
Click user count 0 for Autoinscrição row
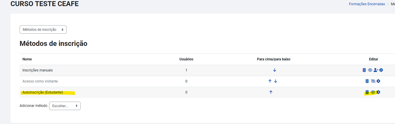[x=186, y=92]
